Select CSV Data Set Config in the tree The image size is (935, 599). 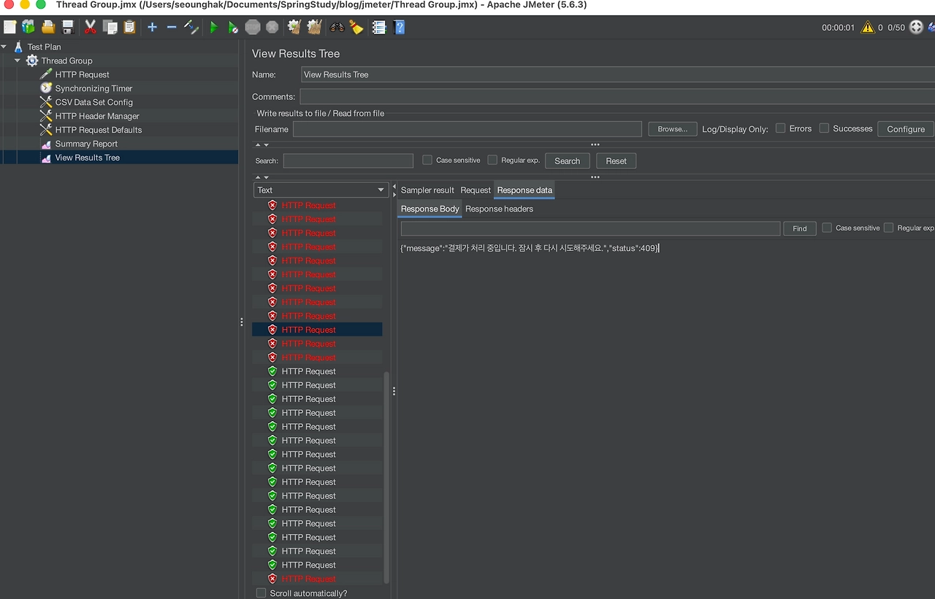[93, 102]
